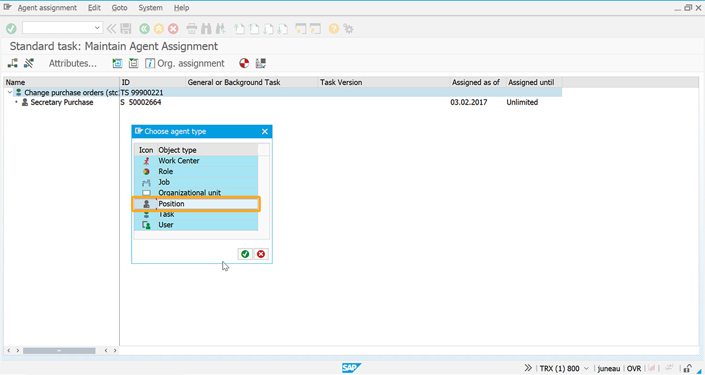Select Organizational unit in agent type list
Viewport: 705px width, 375px height.
click(x=189, y=193)
